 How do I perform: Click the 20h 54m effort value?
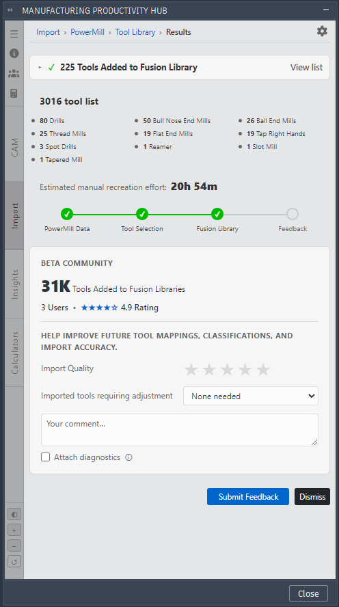point(194,187)
